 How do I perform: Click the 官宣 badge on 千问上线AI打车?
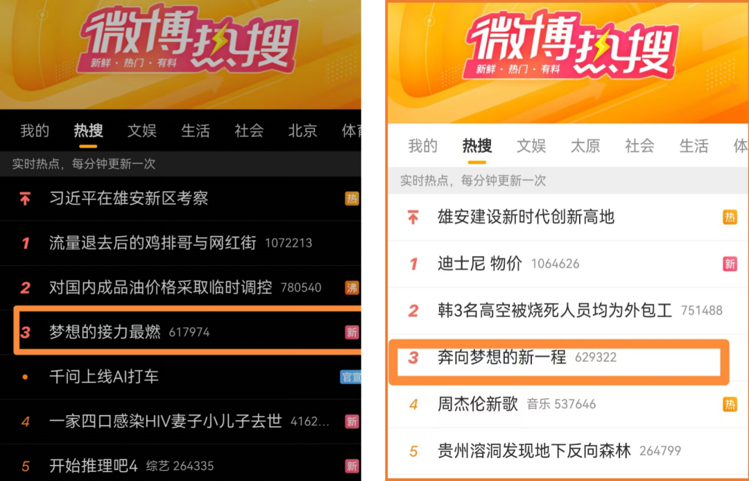tap(351, 377)
